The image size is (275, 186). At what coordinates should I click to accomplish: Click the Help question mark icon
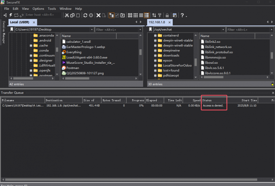point(182,15)
